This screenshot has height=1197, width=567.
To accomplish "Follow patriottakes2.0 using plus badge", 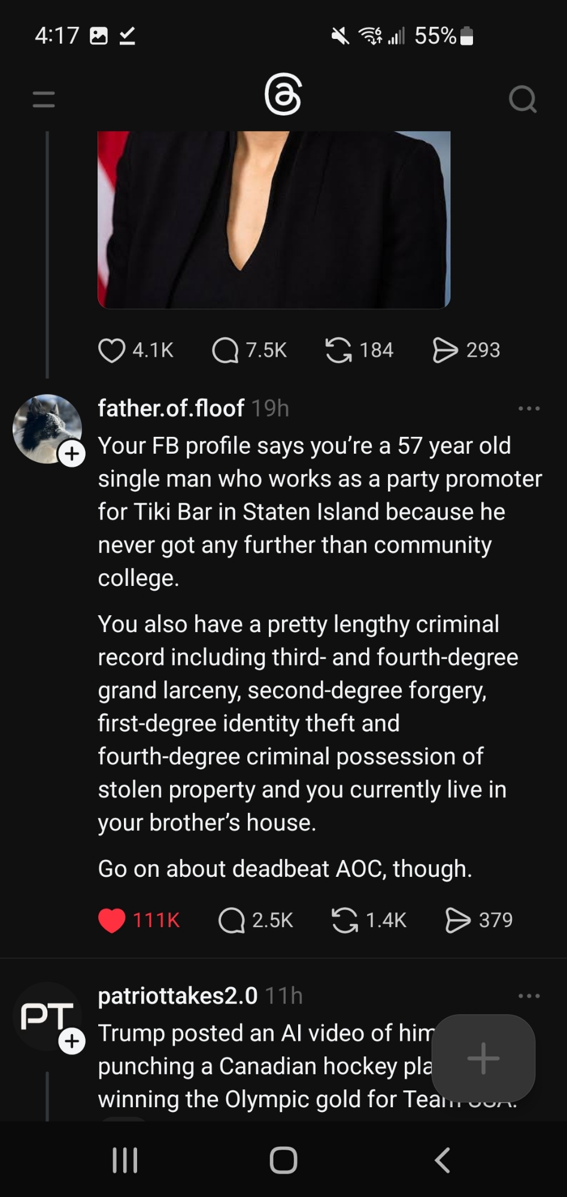I will tap(72, 1041).
